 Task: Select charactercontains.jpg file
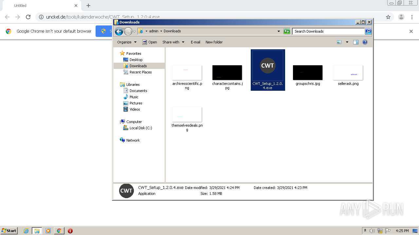(x=227, y=72)
